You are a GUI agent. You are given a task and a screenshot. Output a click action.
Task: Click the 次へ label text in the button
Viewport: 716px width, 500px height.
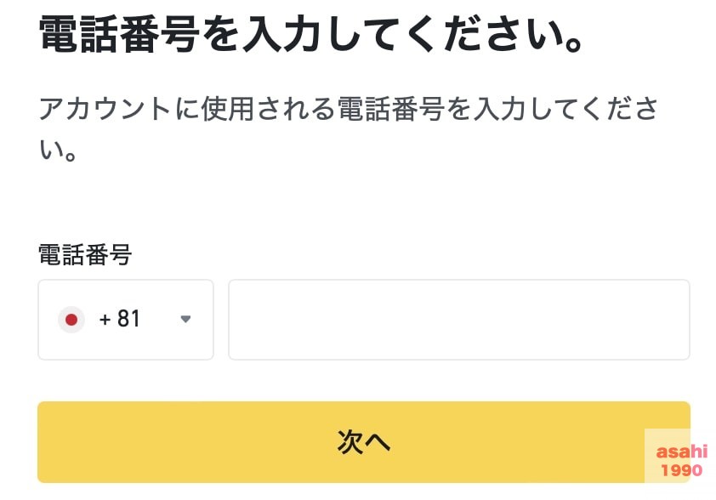363,442
